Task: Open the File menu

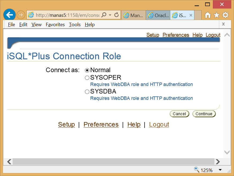Action: point(12,24)
